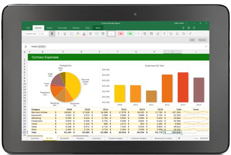Toggle underline text formatting
The height and width of the screenshot is (155, 231).
[x=65, y=34]
